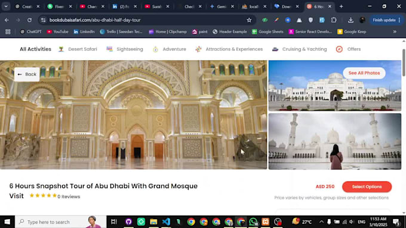The image size is (406, 228).
Task: Open WhatsApp from taskbar
Action: click(253, 222)
